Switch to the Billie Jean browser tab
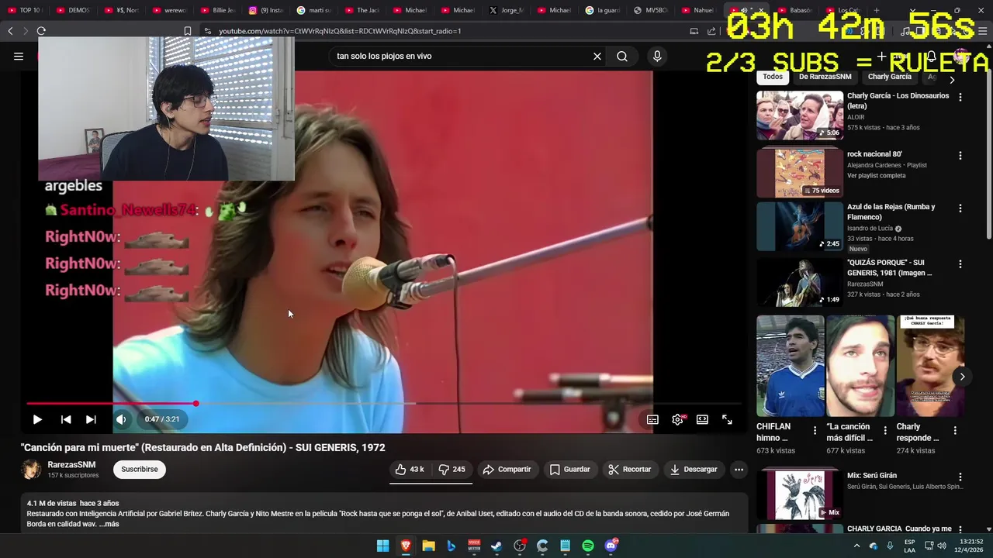 tap(217, 10)
